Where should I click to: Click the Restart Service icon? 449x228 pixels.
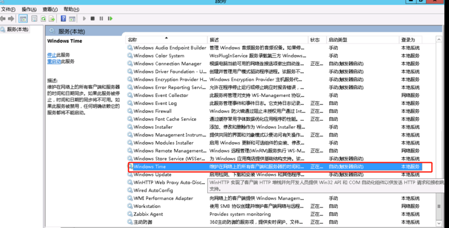click(x=110, y=19)
